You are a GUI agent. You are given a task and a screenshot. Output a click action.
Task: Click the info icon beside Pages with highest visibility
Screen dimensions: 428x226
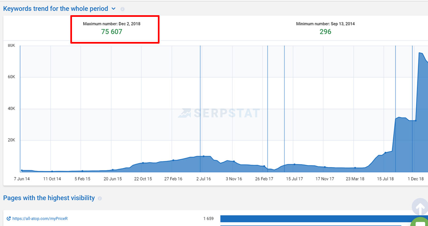click(100, 199)
